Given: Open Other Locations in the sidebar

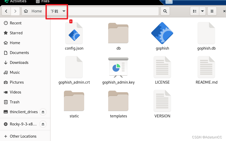Looking at the screenshot, I should 25,136.
